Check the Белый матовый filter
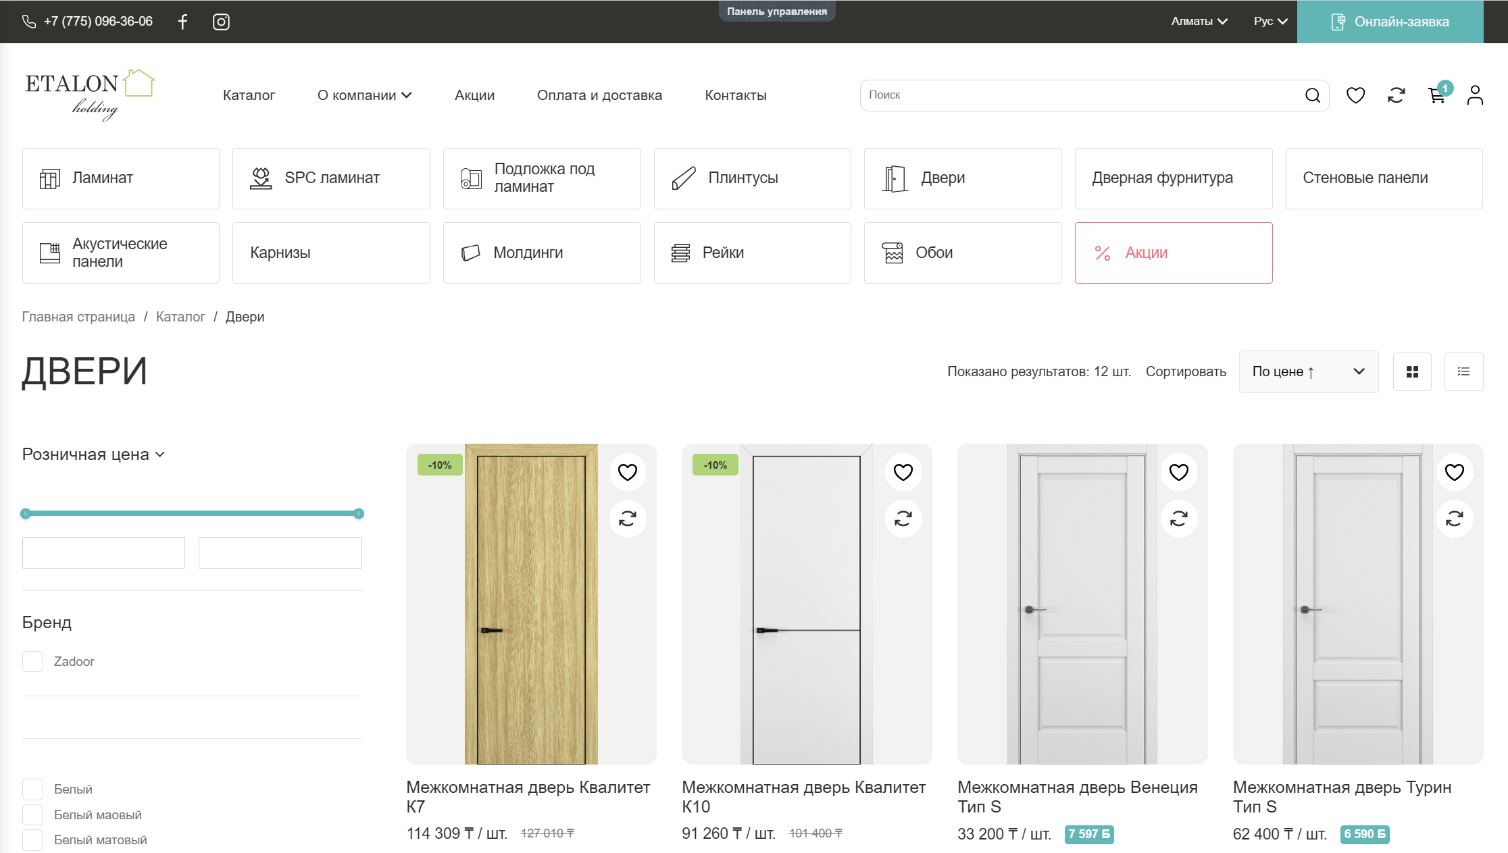This screenshot has height=853, width=1508. click(33, 840)
